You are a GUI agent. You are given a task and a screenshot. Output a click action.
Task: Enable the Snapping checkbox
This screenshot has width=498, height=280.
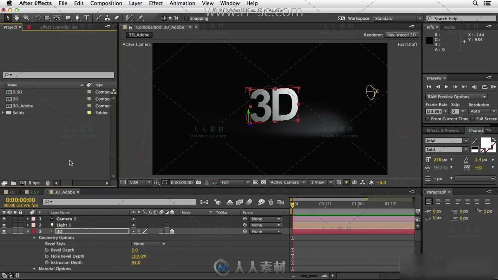(186, 18)
